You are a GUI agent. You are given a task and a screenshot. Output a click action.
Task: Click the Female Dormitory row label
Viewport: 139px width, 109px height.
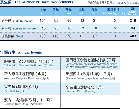pos(18,28)
